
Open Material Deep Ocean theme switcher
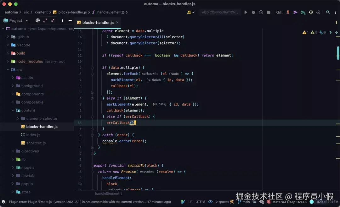(x=289, y=202)
